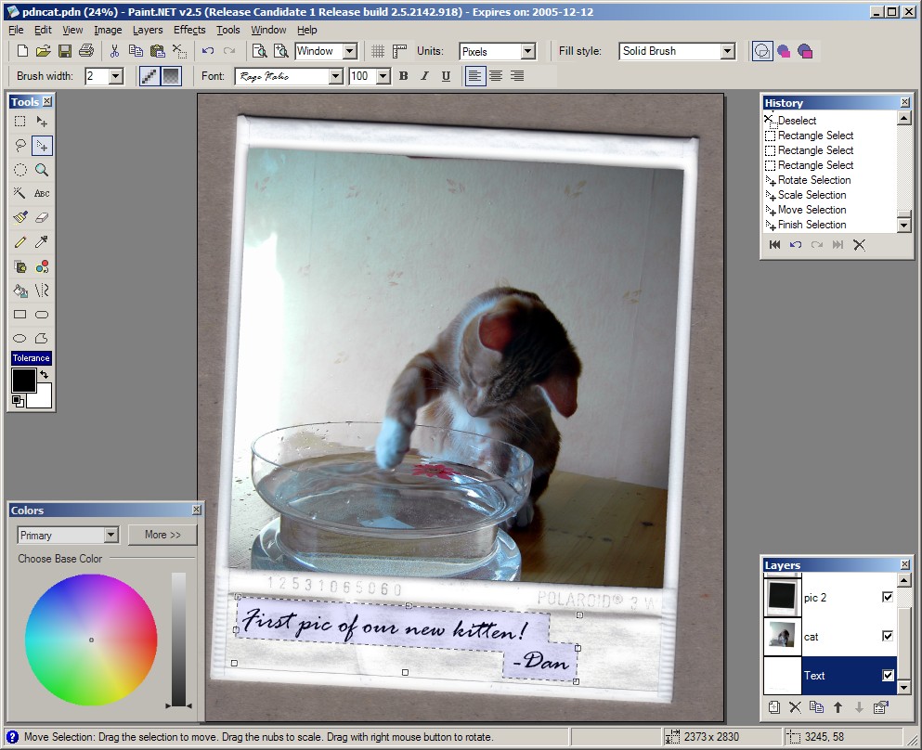Image resolution: width=922 pixels, height=750 pixels.
Task: Select the Freeform Shape tool
Action: [x=42, y=339]
